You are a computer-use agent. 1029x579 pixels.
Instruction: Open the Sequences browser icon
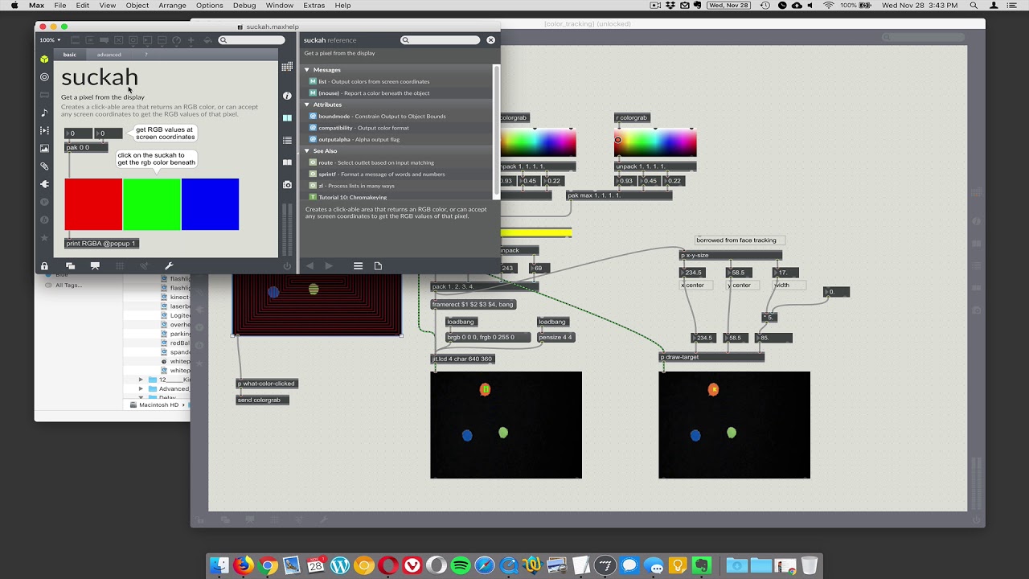(44, 130)
